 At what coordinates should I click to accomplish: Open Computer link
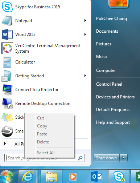(x=106, y=70)
